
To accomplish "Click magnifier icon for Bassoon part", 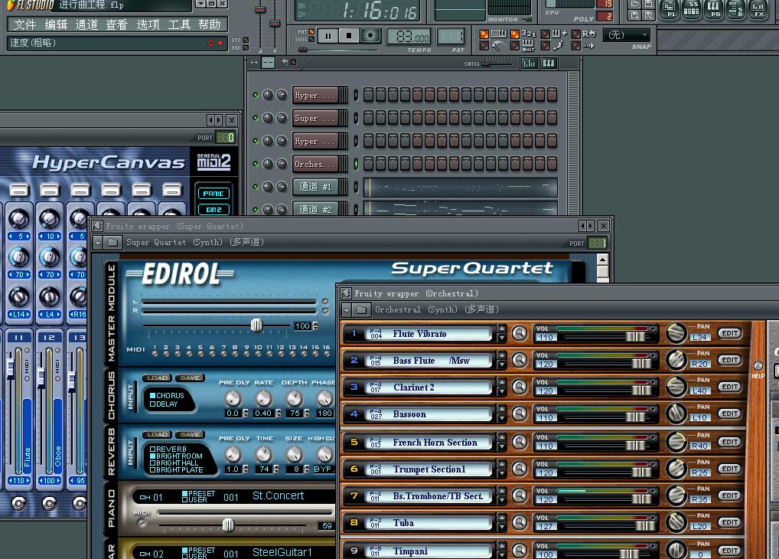I will click(520, 414).
